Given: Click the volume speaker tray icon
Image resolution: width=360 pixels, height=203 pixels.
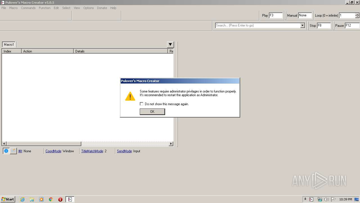Looking at the screenshot, I should [327, 199].
